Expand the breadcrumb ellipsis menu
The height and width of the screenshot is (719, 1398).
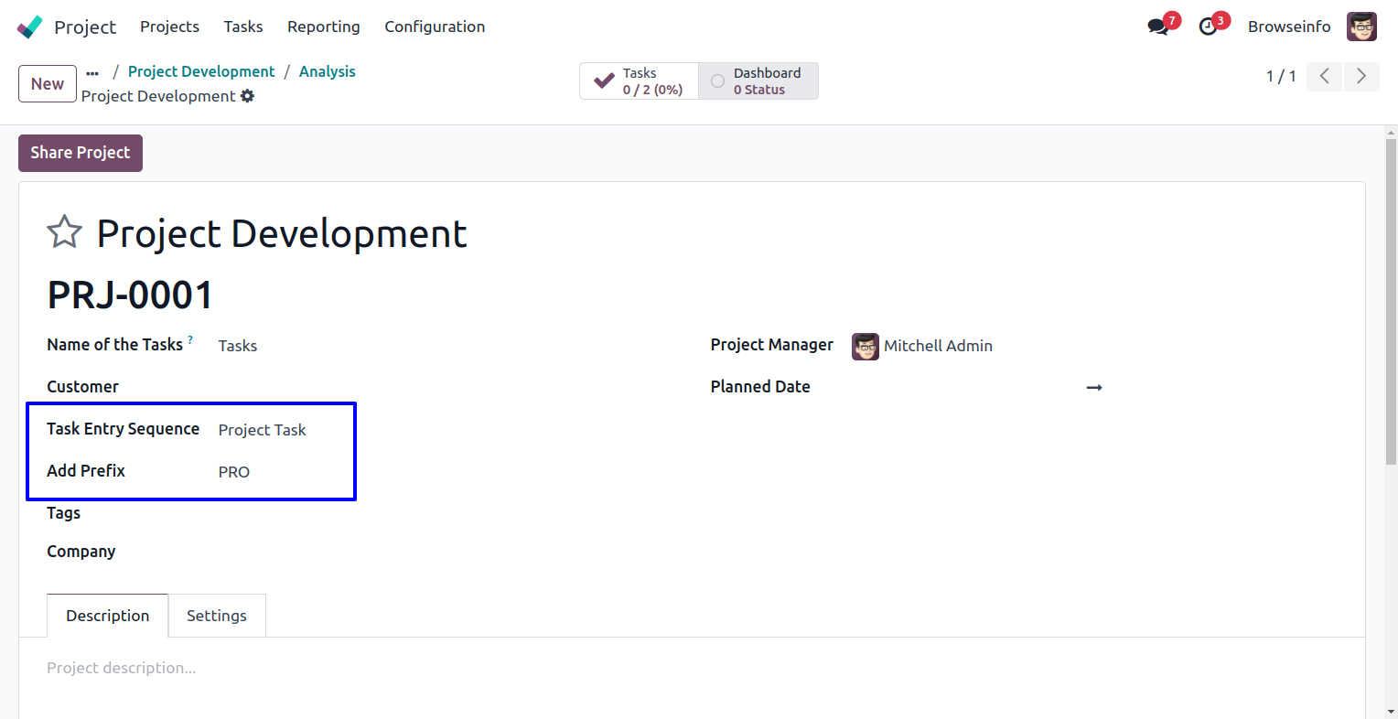[92, 72]
